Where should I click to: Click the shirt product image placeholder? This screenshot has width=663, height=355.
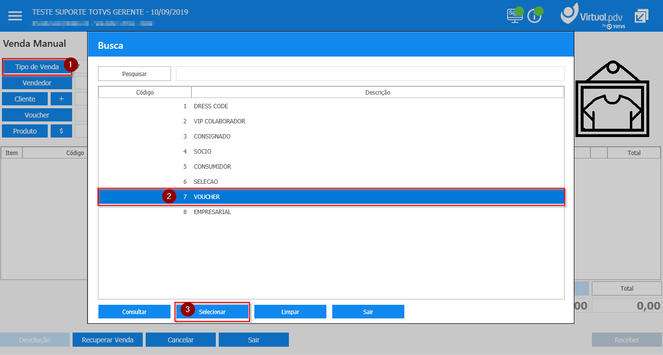click(612, 98)
